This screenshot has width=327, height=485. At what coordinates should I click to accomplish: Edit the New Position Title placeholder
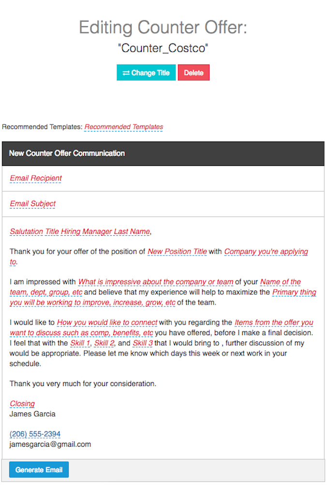177,252
